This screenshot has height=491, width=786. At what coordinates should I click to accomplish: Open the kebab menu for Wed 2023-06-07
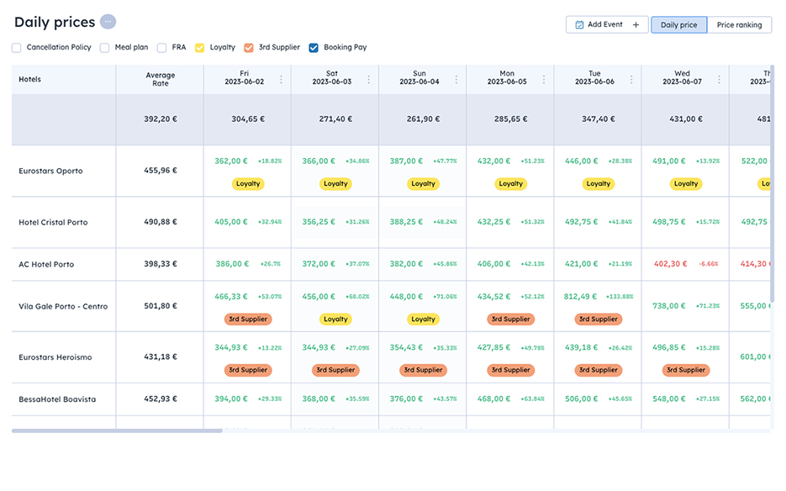719,80
